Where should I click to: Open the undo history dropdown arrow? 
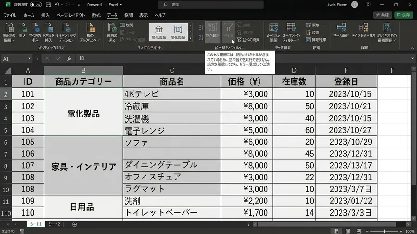pyautogui.click(x=62, y=5)
